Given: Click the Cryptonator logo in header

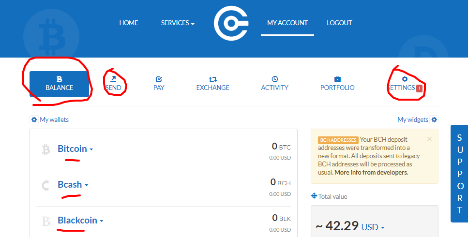Looking at the screenshot, I should coord(231,23).
